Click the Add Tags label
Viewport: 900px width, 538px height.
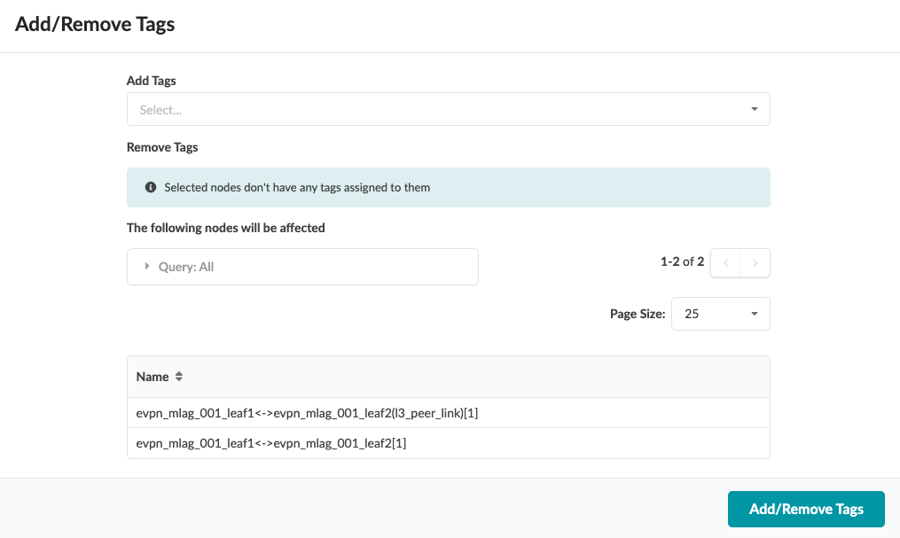pos(152,81)
